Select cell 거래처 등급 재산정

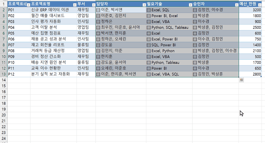(x=54, y=51)
